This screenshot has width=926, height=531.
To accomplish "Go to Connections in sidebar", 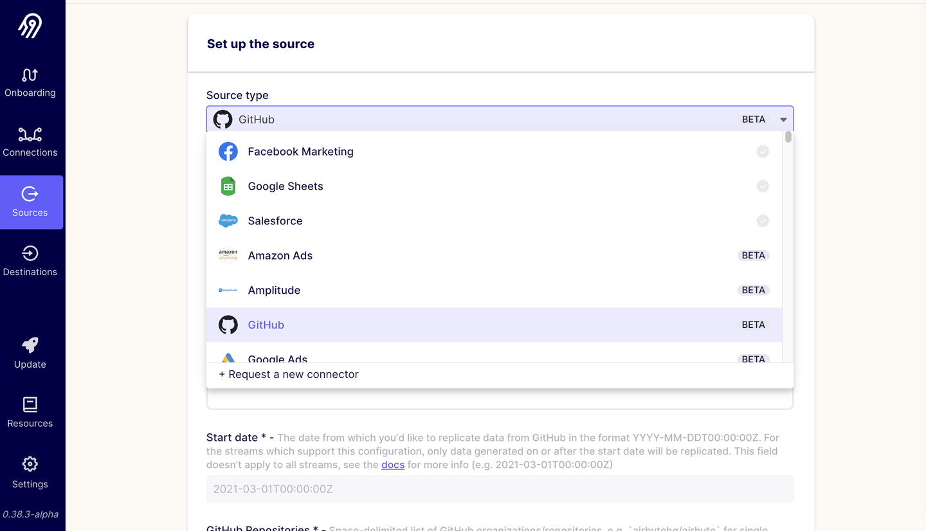I will (30, 135).
